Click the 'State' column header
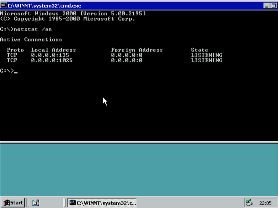Image resolution: width=278 pixels, height=208 pixels. coord(200,50)
